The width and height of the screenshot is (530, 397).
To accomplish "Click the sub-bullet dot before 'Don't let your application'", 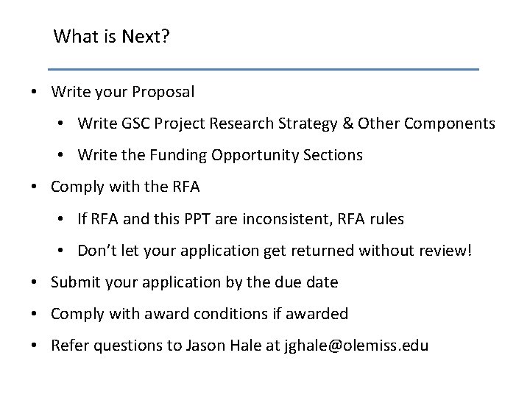I will point(60,251).
